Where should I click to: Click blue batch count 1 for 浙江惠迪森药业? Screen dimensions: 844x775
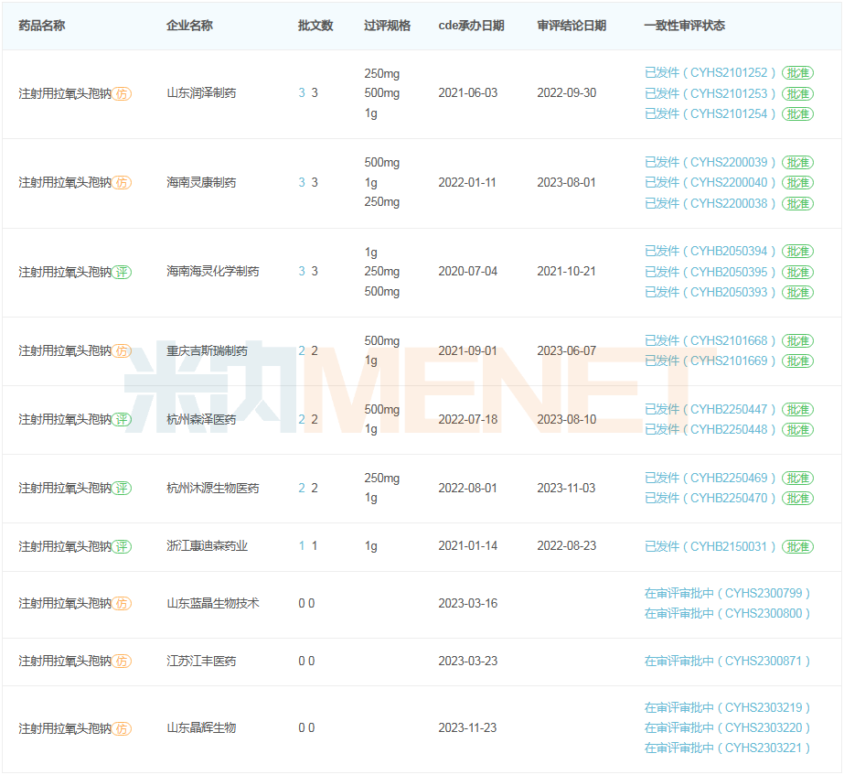pos(302,546)
